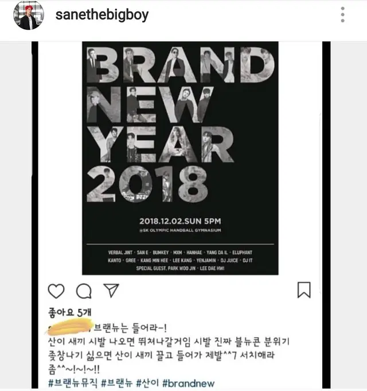
Task: Like the post with the heart icon
Action: [x=56, y=291]
